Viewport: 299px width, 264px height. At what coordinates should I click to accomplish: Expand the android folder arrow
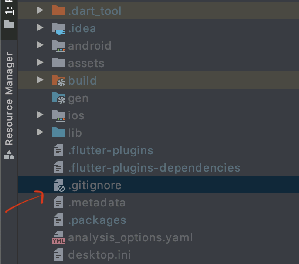click(x=40, y=45)
